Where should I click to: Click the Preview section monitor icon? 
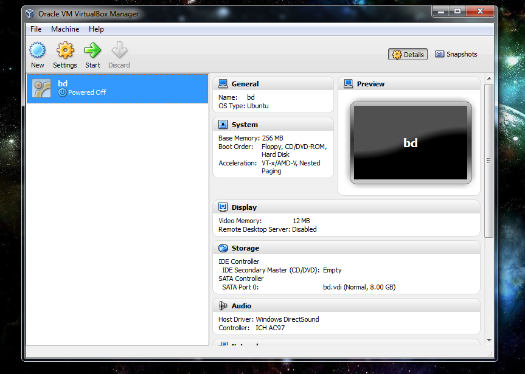click(x=348, y=84)
